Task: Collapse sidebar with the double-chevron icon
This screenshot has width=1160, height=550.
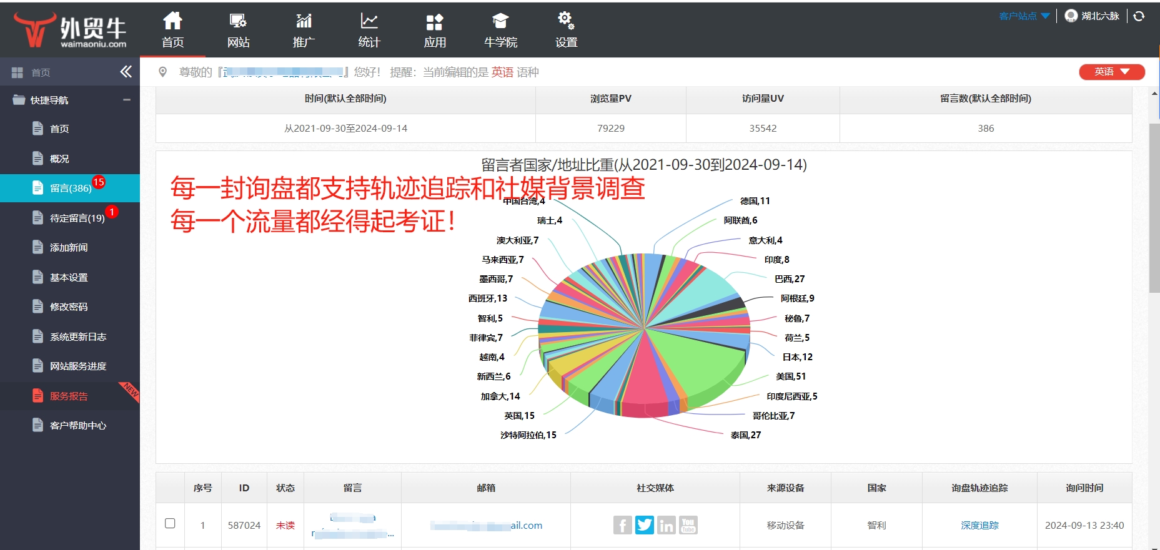Action: (x=126, y=72)
